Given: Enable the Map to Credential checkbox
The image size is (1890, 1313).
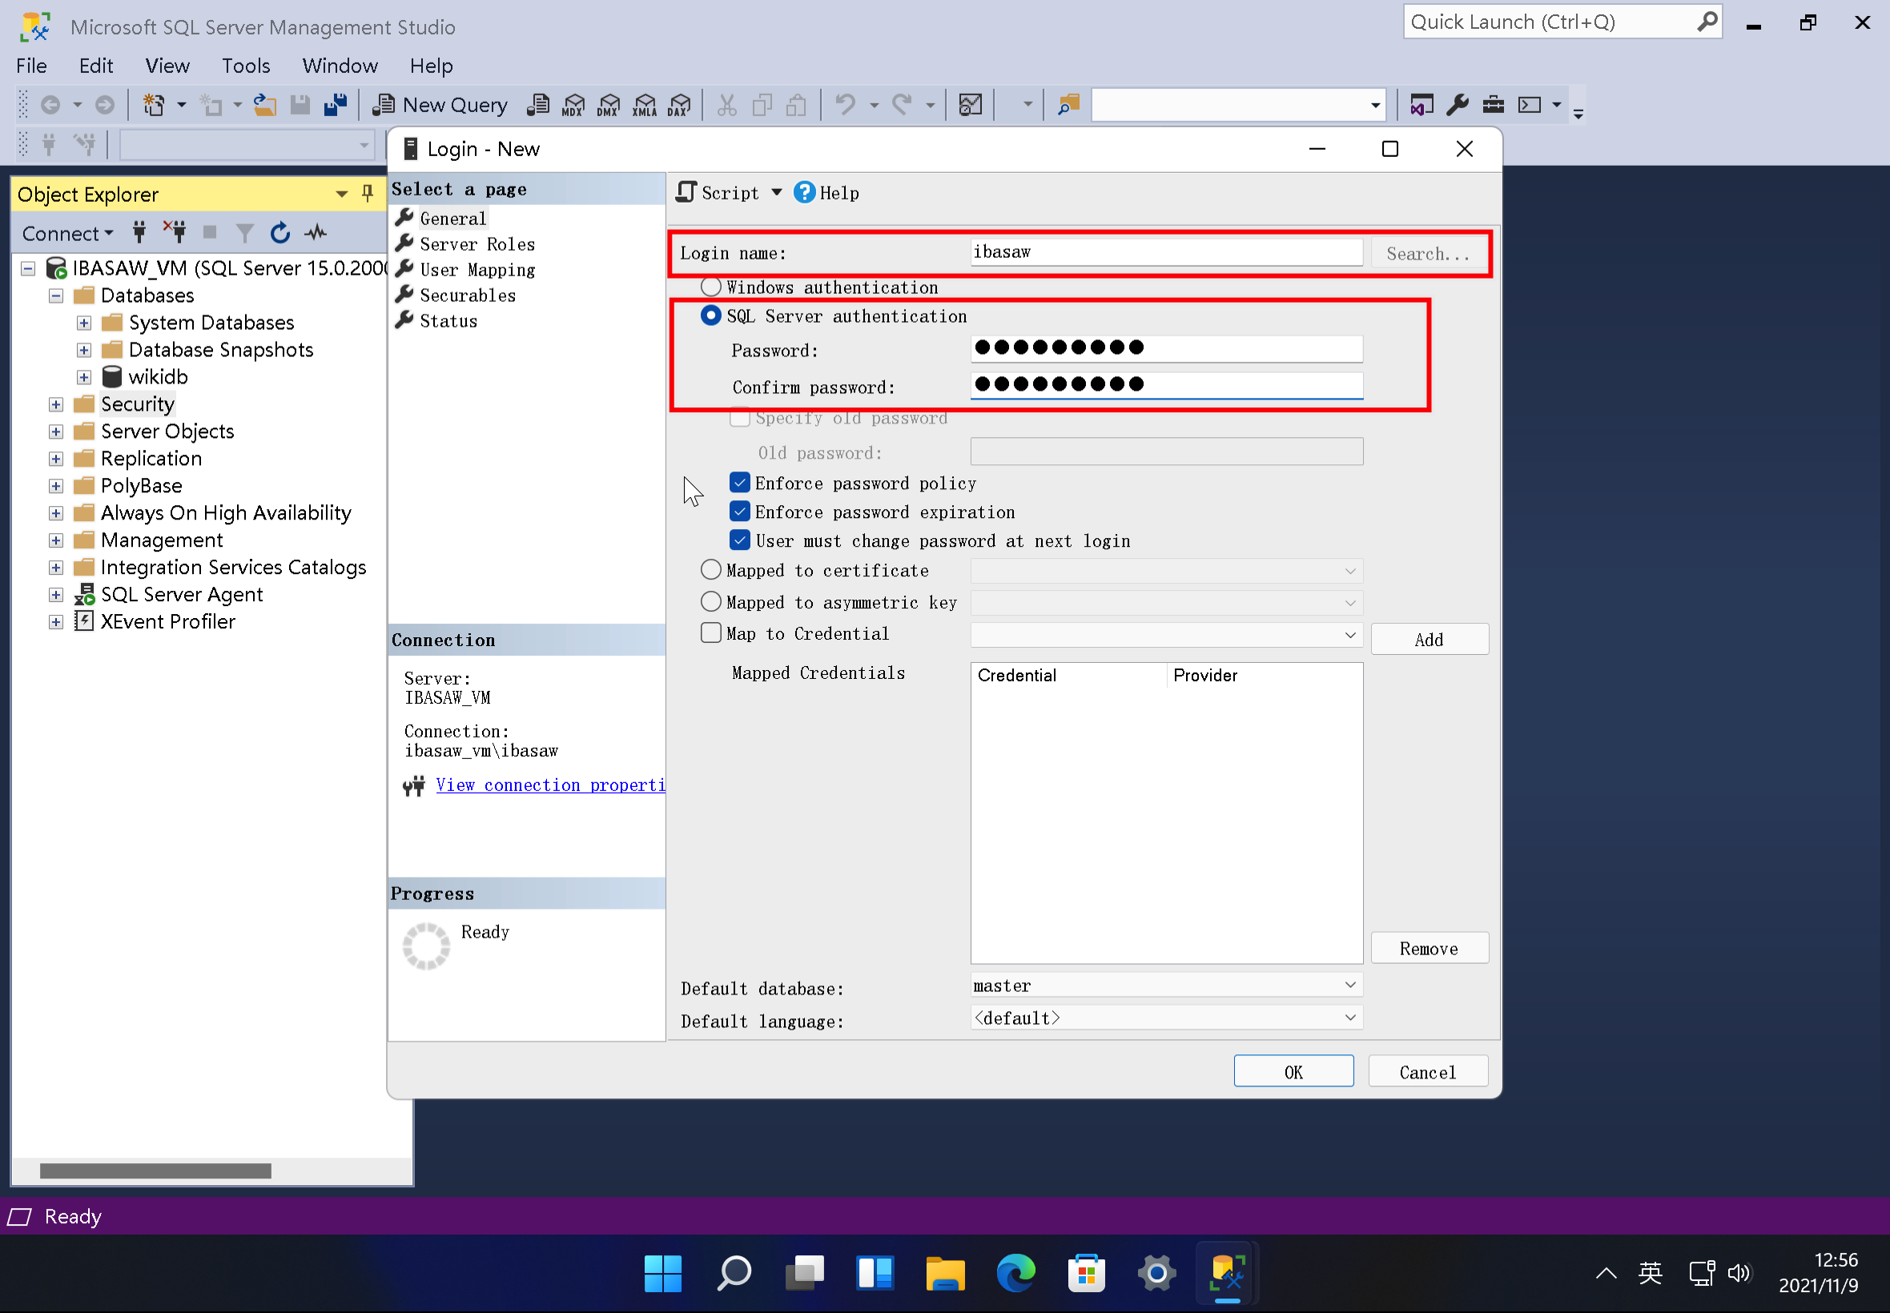Looking at the screenshot, I should 711,633.
